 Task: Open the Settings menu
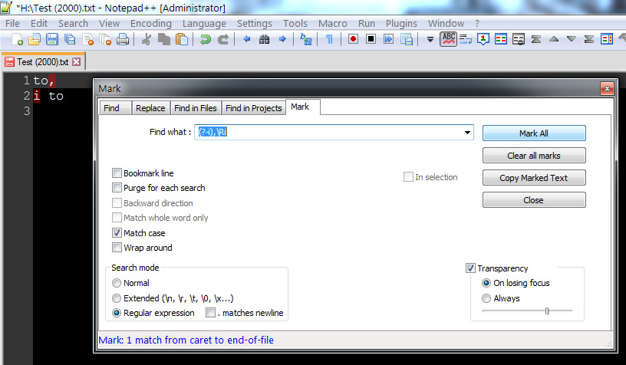point(255,24)
